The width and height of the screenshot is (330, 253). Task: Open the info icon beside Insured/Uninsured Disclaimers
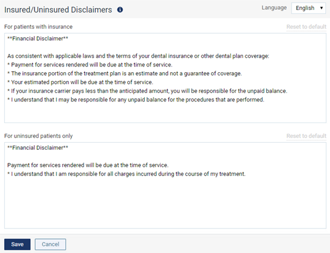(120, 10)
